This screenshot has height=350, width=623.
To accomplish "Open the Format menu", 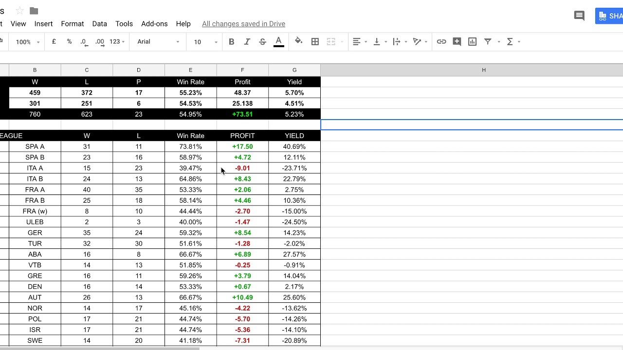I will (73, 23).
